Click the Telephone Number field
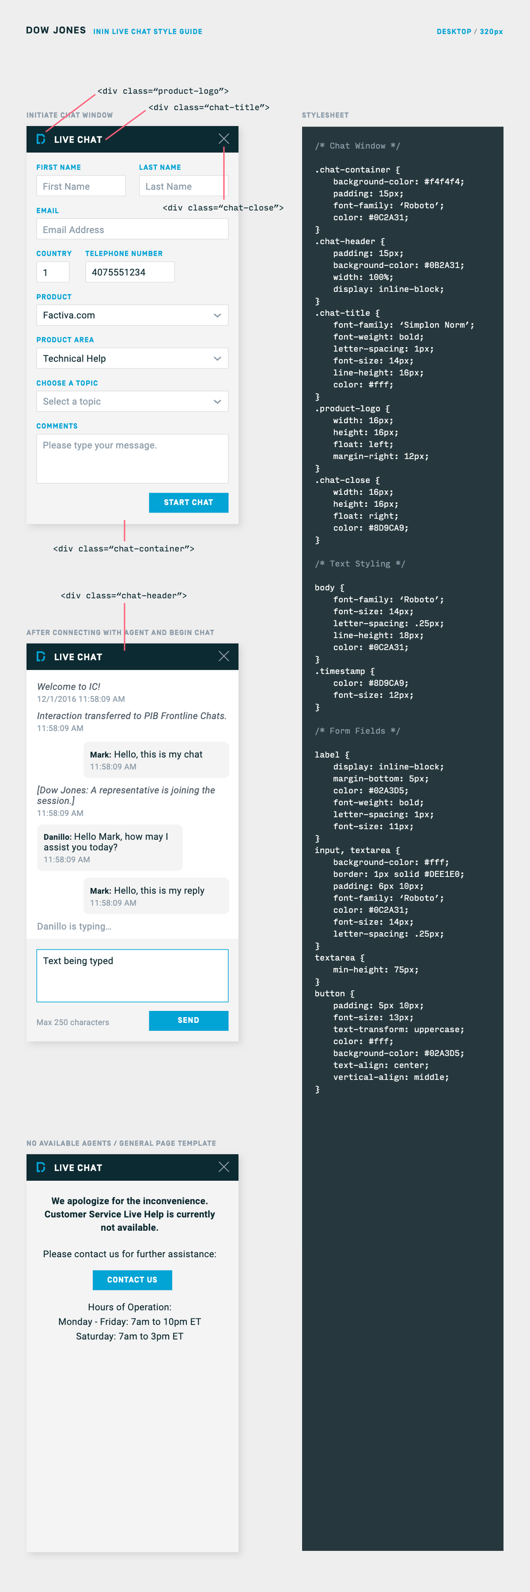Screen dimensions: 530x1592 point(129,272)
